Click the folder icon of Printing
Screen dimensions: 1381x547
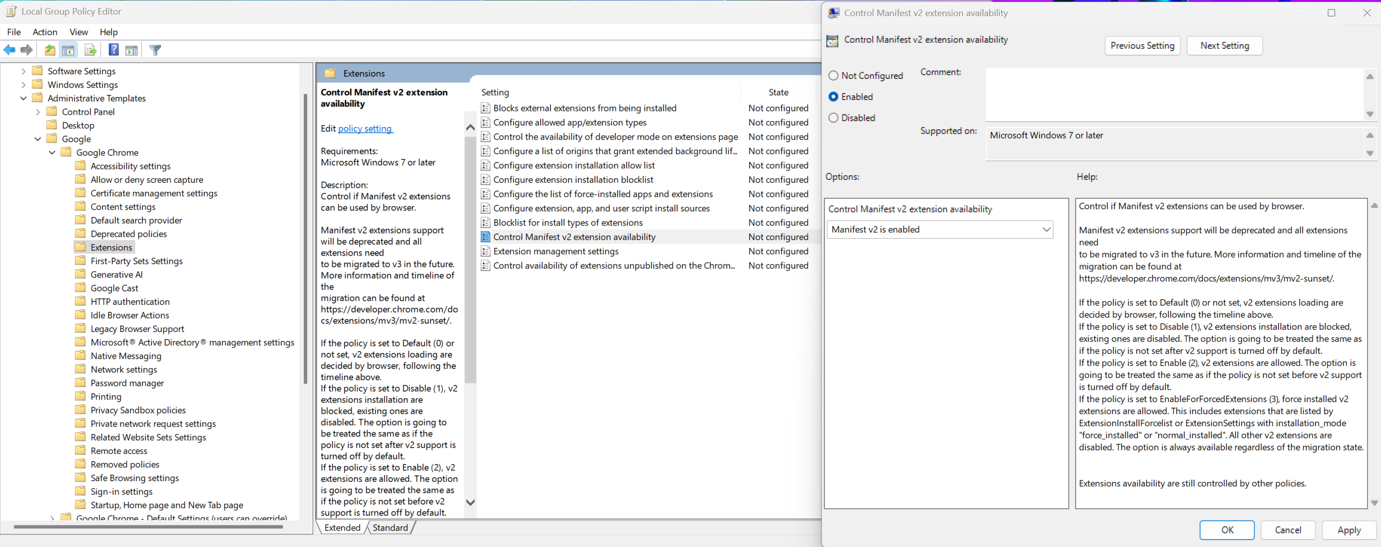80,396
